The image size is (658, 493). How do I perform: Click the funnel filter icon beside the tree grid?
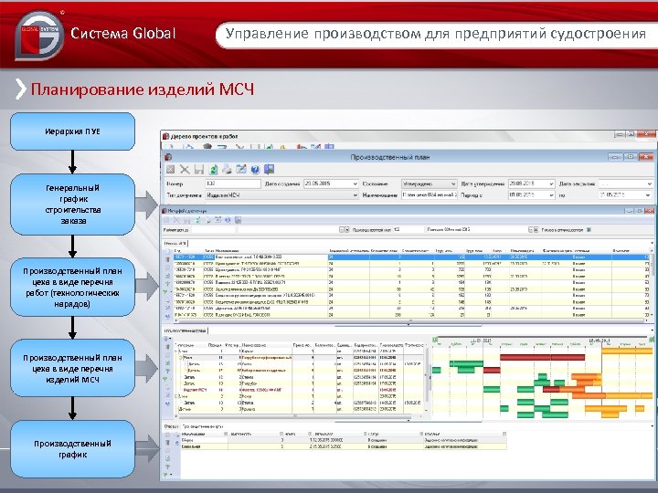pyautogui.click(x=167, y=371)
